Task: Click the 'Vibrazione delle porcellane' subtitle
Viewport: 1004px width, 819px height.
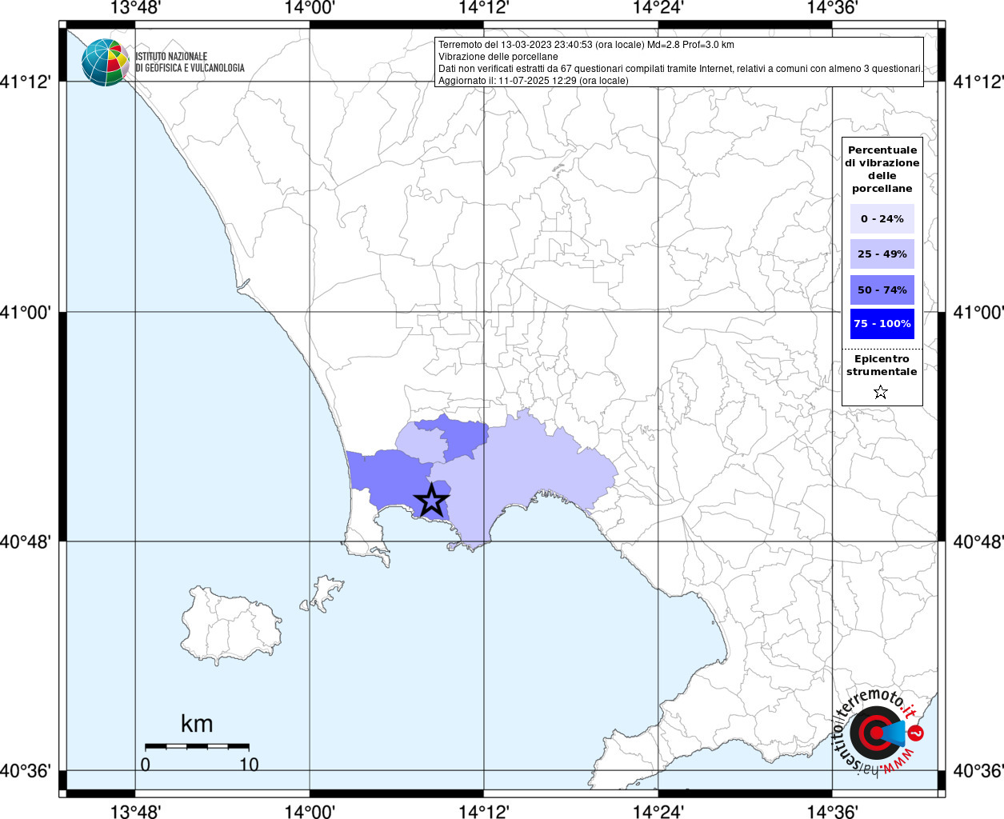Action: click(498, 57)
